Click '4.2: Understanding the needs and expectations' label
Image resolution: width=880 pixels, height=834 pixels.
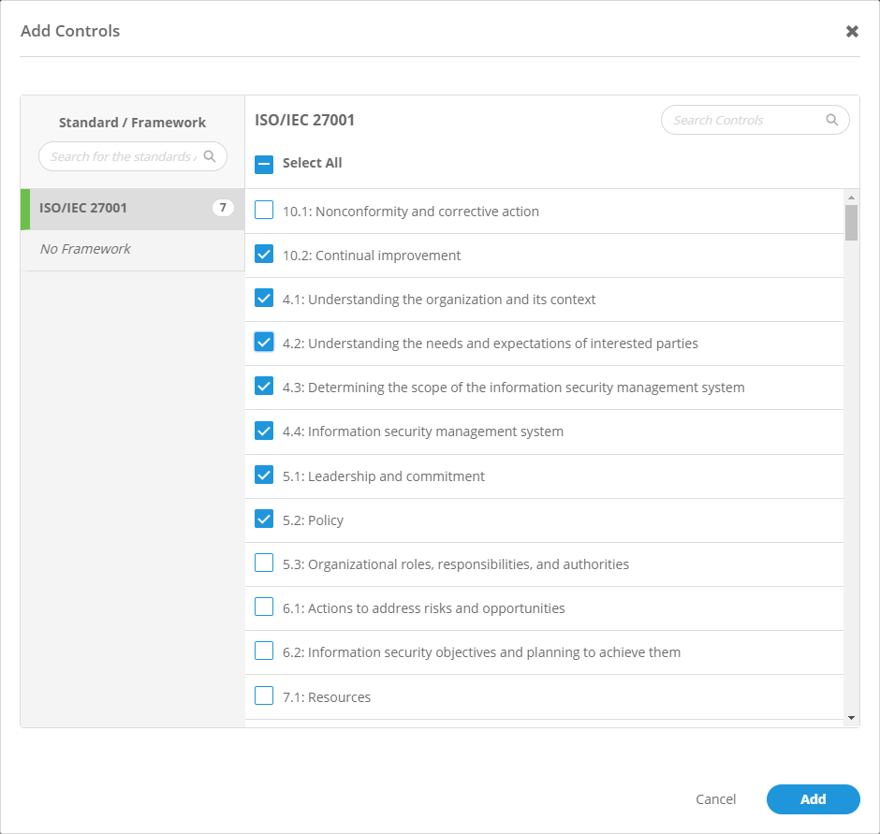(x=491, y=344)
